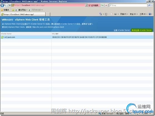Restore the Internet Explorer window size
The image size is (155, 116).
click(150, 1)
